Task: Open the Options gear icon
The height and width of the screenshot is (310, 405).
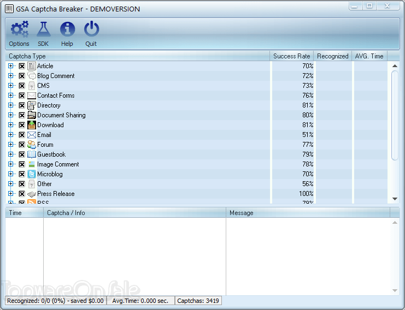Action: 19,29
